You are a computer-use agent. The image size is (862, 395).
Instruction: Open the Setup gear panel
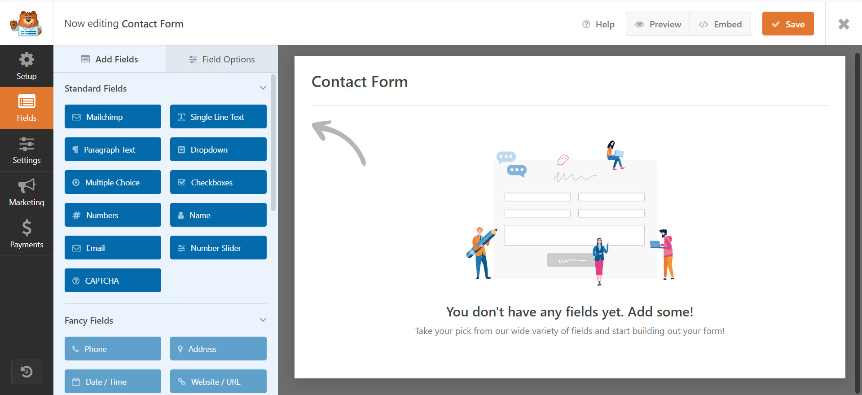pyautogui.click(x=26, y=66)
